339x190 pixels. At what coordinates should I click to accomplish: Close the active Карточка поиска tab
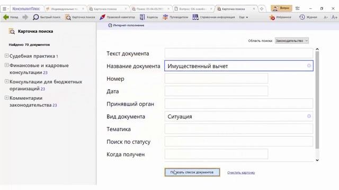[x=254, y=9]
